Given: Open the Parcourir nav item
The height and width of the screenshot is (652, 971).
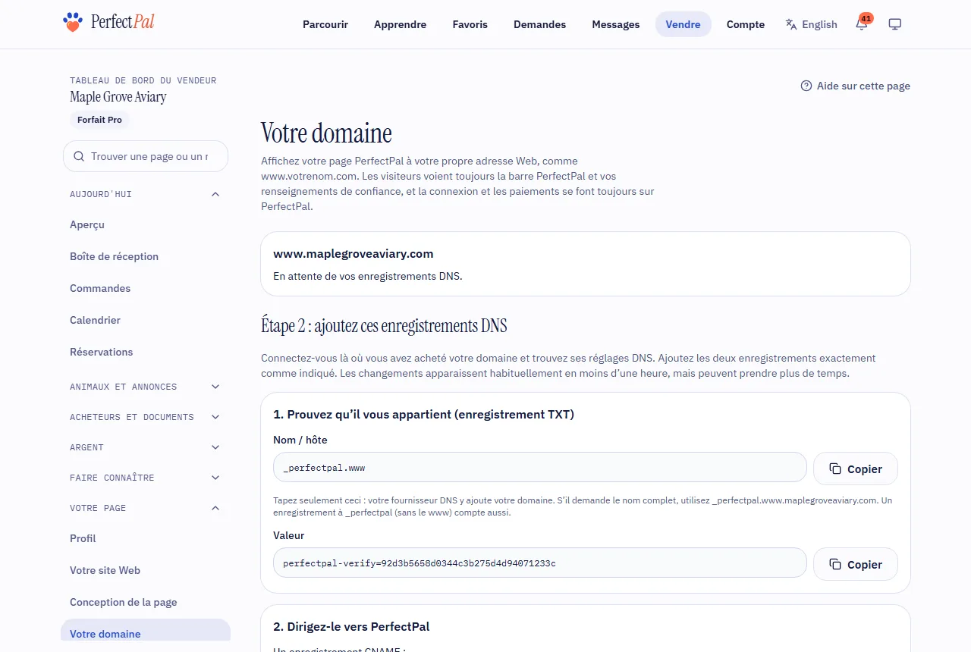Looking at the screenshot, I should (325, 24).
